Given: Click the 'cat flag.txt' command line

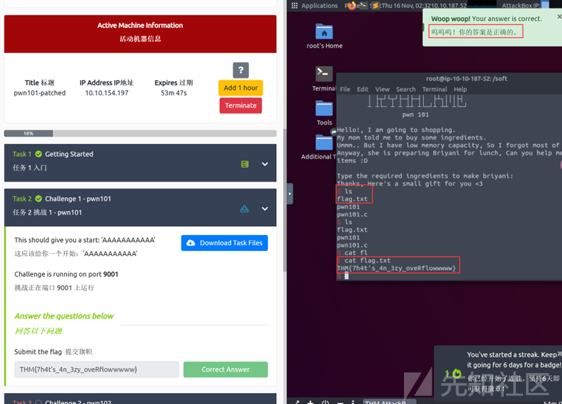Looking at the screenshot, I should coord(364,261).
